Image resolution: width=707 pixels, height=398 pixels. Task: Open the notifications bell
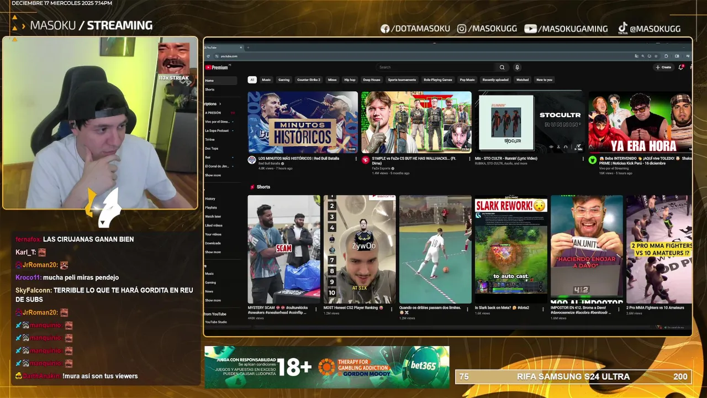[680, 67]
